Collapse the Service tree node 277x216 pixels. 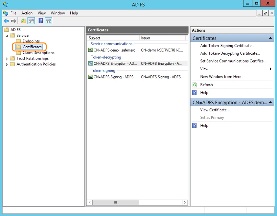[x=7, y=36]
